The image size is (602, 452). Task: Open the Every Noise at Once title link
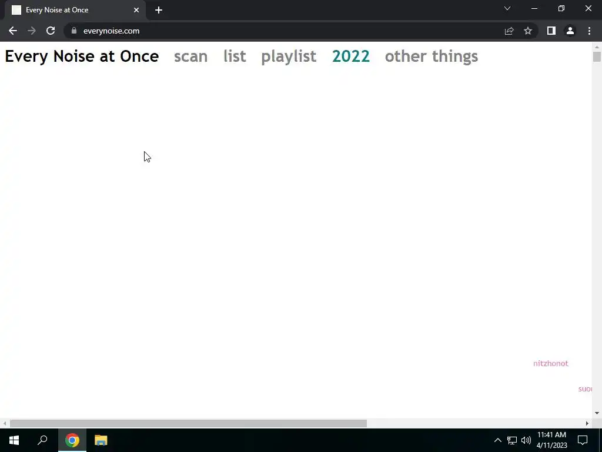coord(82,56)
